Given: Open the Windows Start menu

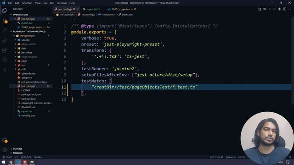Looking at the screenshot, I should pyautogui.click(x=3, y=162).
